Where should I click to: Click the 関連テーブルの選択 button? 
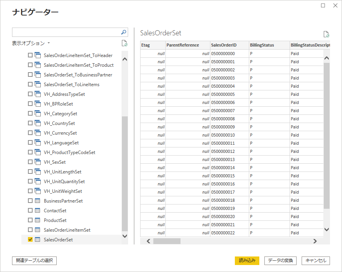(34, 261)
